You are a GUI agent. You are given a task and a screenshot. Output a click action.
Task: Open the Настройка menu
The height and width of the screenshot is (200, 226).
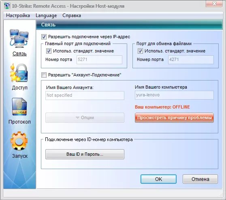point(18,15)
